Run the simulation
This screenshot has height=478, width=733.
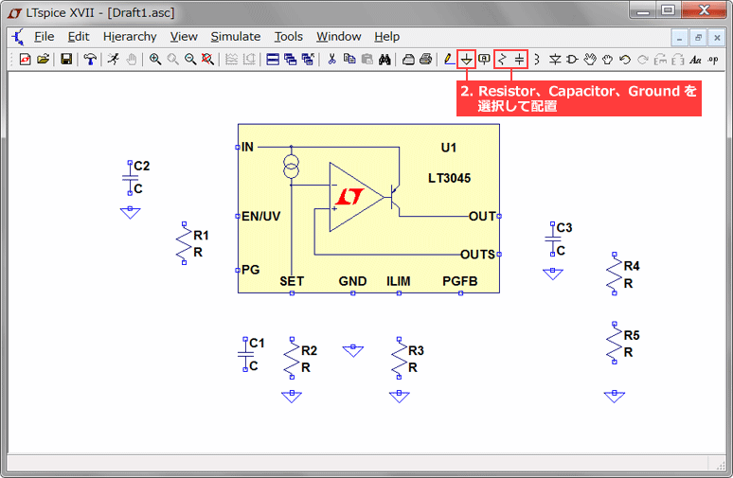pyautogui.click(x=113, y=60)
